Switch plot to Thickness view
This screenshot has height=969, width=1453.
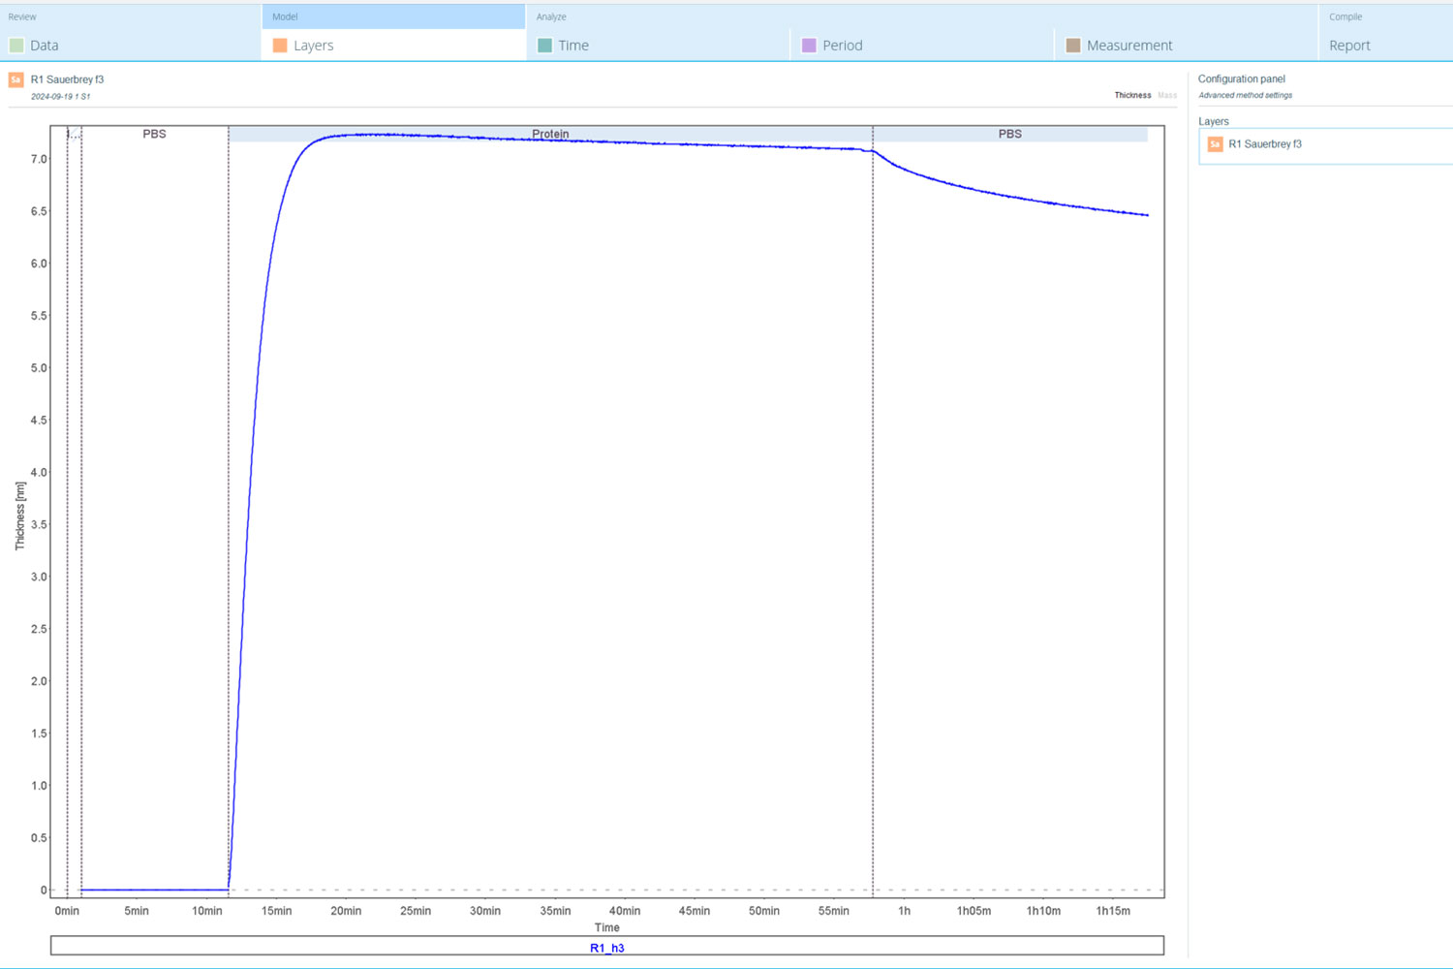[1132, 95]
